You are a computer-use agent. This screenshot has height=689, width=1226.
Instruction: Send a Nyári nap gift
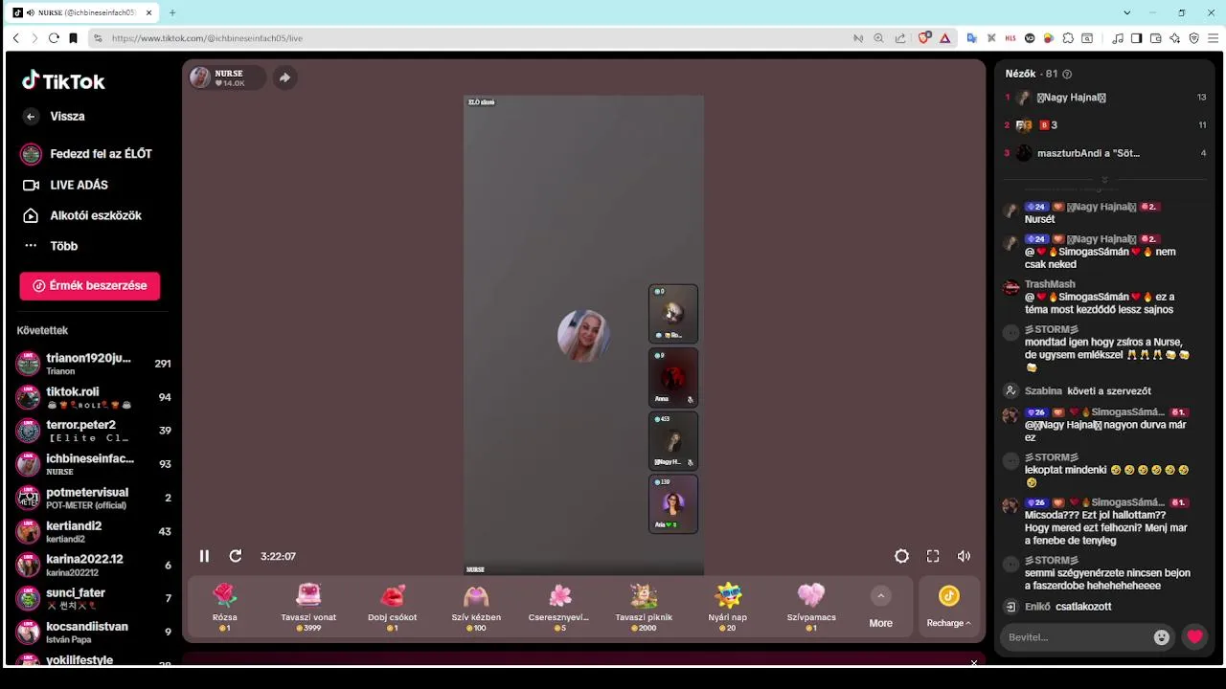728,607
